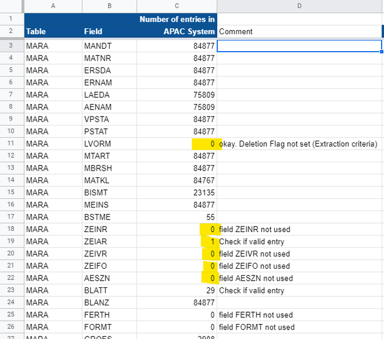Select the cell containing BISMT
The width and height of the screenshot is (384, 339).
109,193
